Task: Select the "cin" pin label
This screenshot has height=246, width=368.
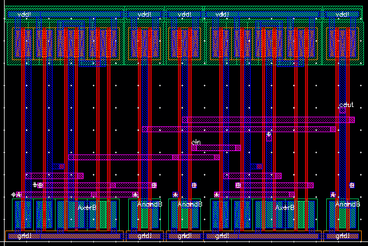Action: [196, 142]
